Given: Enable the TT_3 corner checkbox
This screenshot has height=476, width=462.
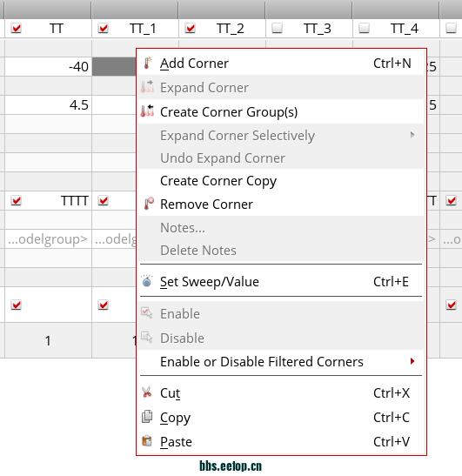Looking at the screenshot, I should coord(278,28).
